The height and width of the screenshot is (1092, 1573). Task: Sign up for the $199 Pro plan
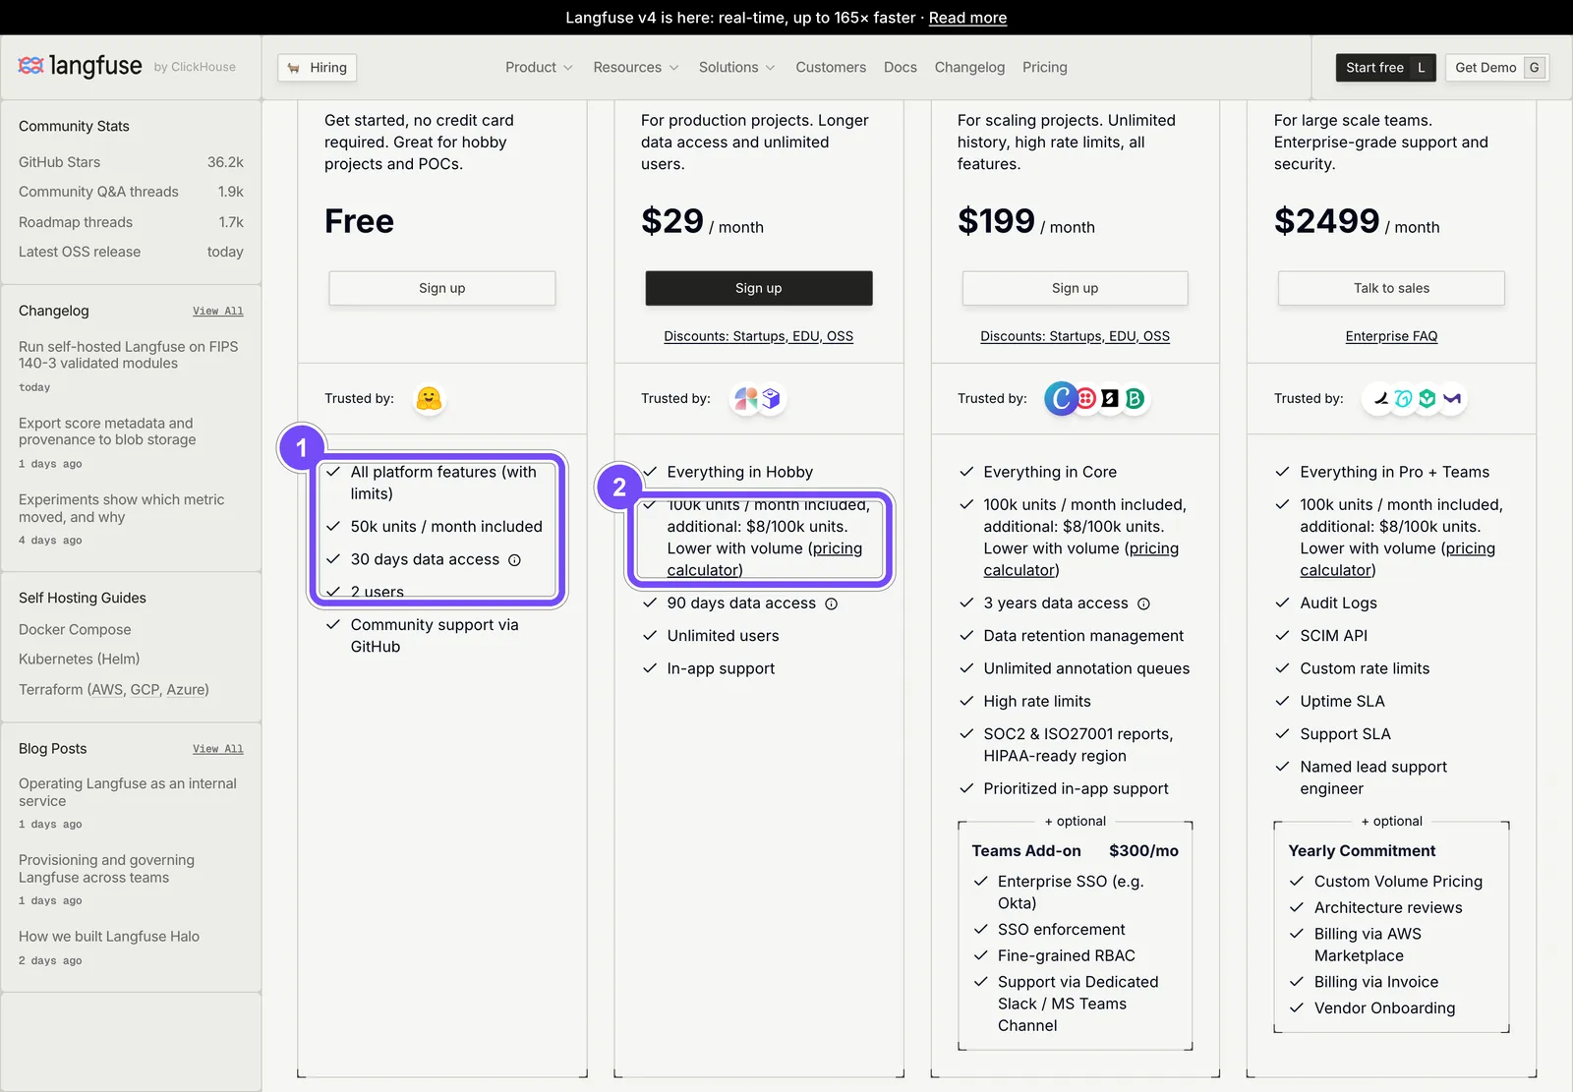click(x=1075, y=288)
